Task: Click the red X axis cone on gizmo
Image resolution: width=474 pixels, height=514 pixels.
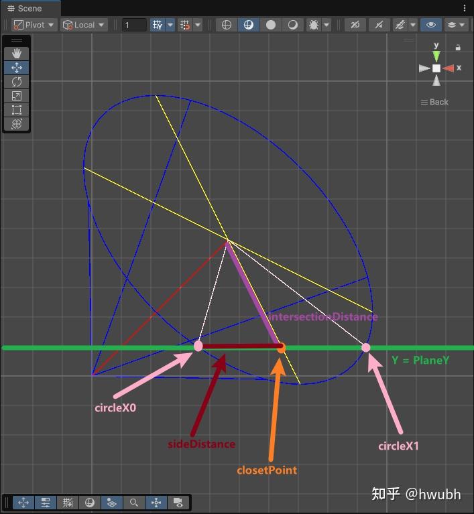Action: click(449, 68)
